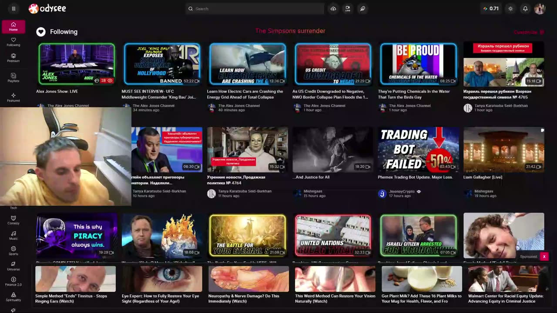Open the Got Plant Milk ad
The width and height of the screenshot is (557, 313).
(422, 285)
